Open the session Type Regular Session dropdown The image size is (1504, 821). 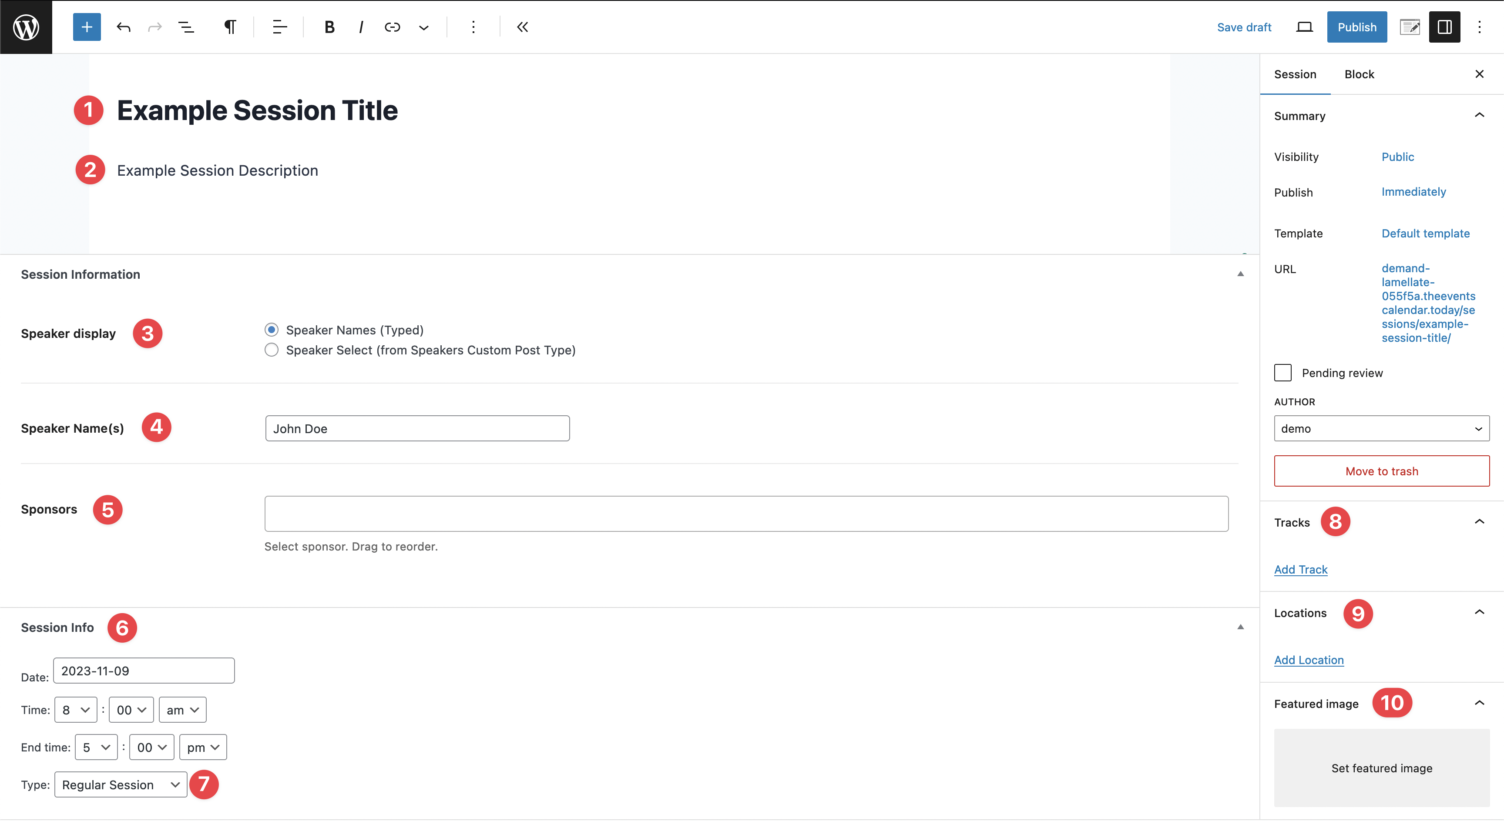pos(121,785)
